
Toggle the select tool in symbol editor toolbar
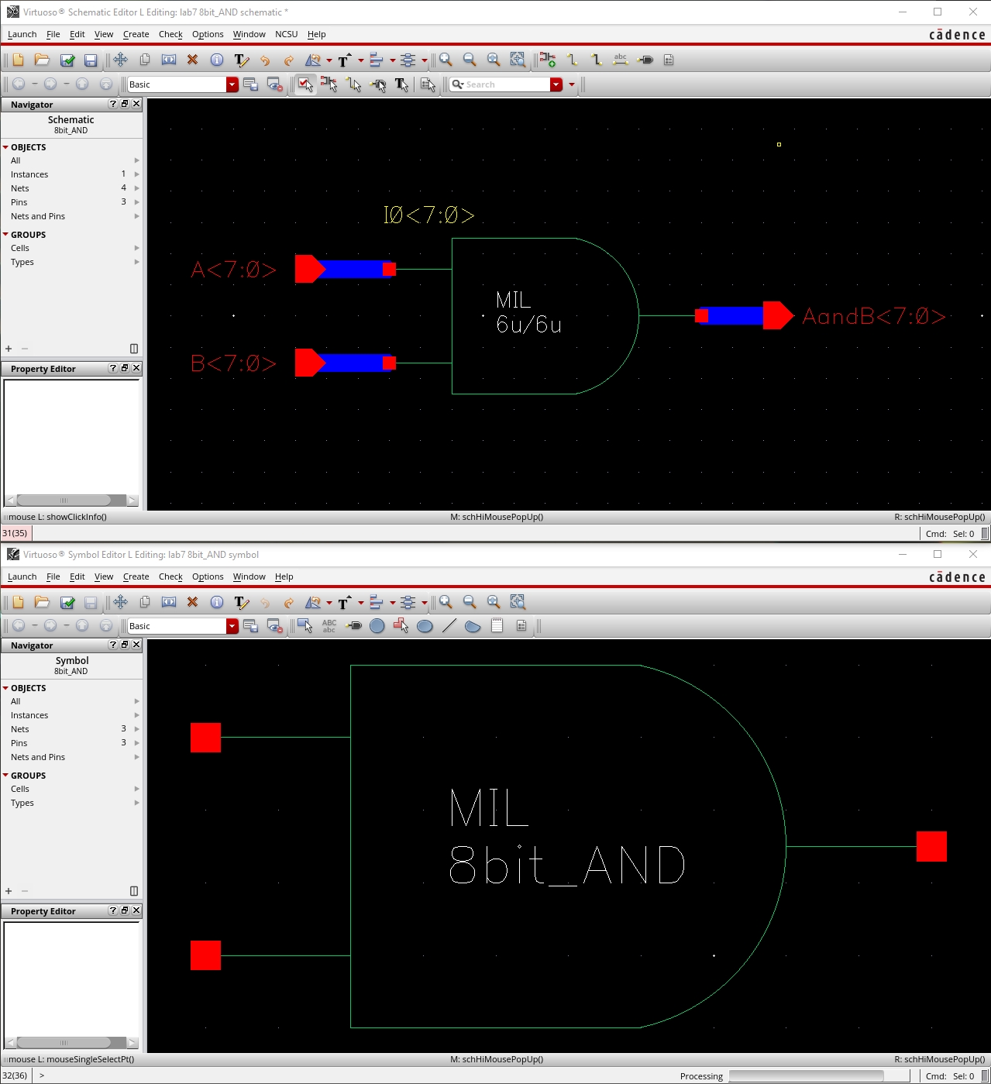[305, 626]
